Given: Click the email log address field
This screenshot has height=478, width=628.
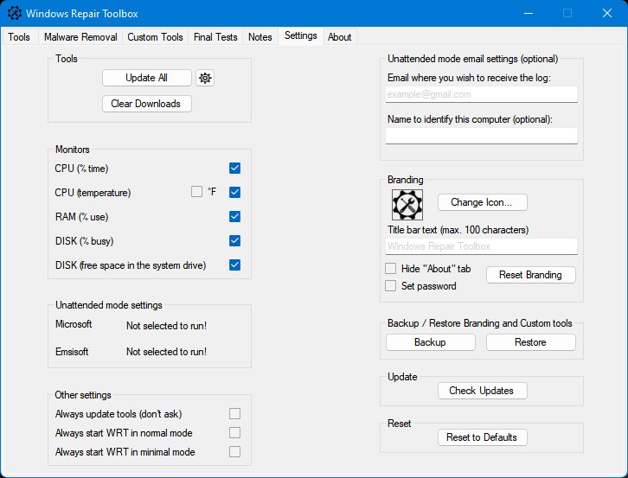Looking at the screenshot, I should [x=482, y=94].
